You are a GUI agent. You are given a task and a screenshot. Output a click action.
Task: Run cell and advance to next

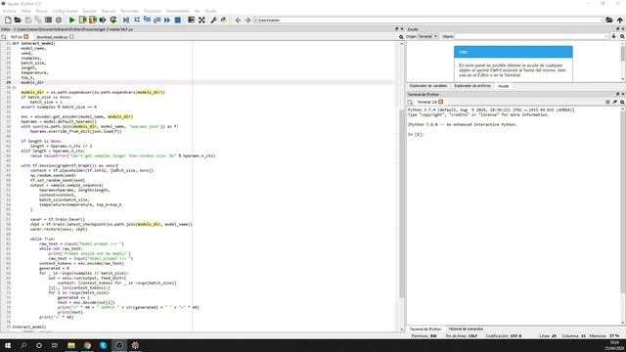pos(93,20)
